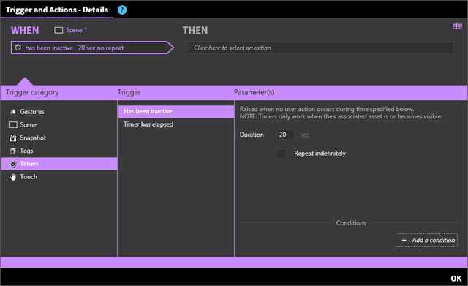Click the Repeat indefinitely label
468x286 pixels.
pyautogui.click(x=320, y=154)
